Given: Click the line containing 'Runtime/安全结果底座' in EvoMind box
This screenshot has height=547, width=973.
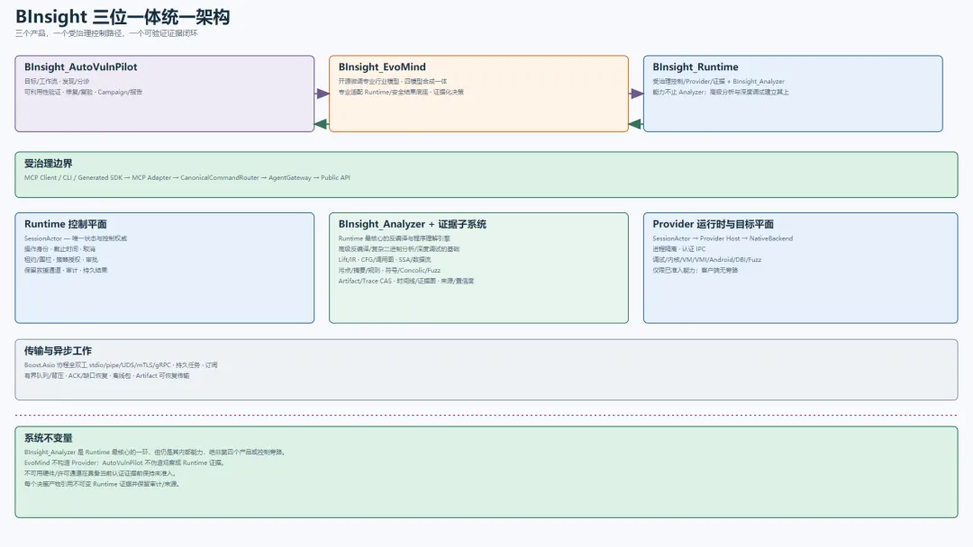Looking at the screenshot, I should (401, 92).
